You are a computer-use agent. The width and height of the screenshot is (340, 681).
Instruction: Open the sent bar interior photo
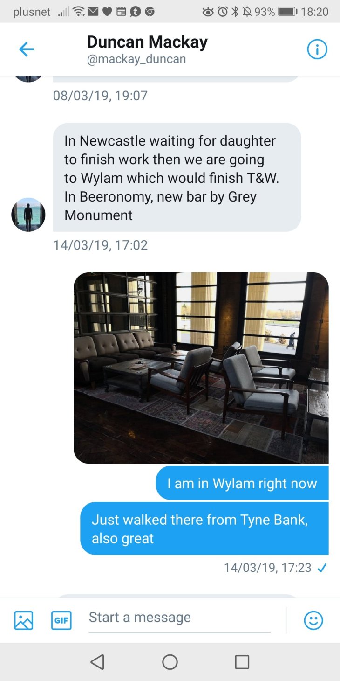pos(201,368)
